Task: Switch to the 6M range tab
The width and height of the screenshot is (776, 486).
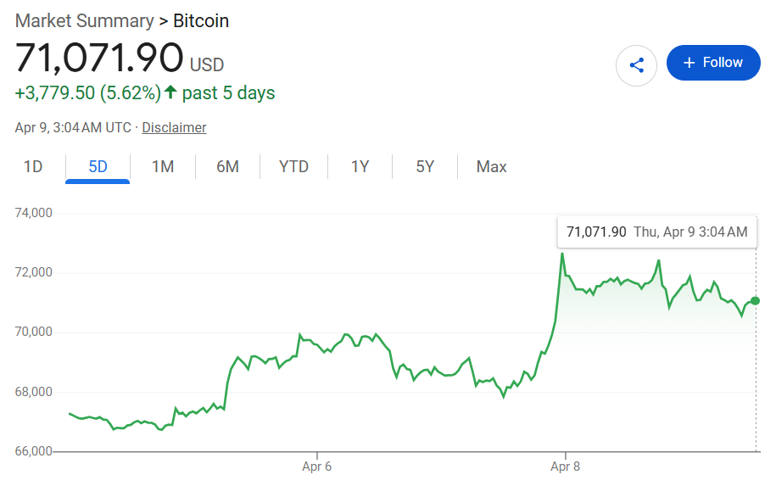Action: pyautogui.click(x=227, y=167)
